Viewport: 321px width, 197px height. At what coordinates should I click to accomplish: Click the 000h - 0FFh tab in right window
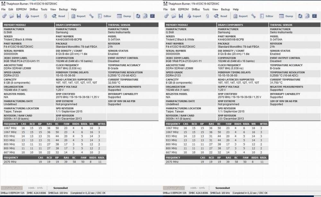(x=174, y=188)
